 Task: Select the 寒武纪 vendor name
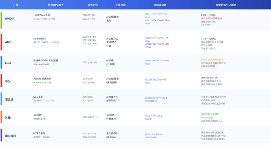(x=9, y=100)
